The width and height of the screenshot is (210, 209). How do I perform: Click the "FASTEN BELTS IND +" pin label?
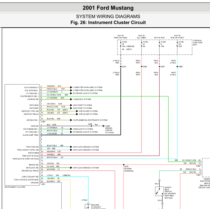(29, 96)
